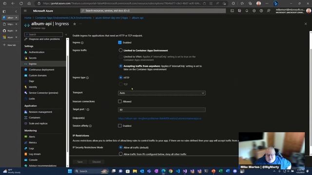Image resolution: width=312 pixels, height=175 pixels.
Task: Click the Log stream icon
Action: tap(26, 154)
